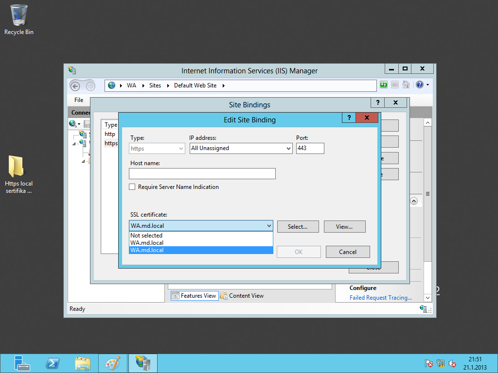The height and width of the screenshot is (373, 498).
Task: Click the network icon in the system tray
Action: pos(441,363)
